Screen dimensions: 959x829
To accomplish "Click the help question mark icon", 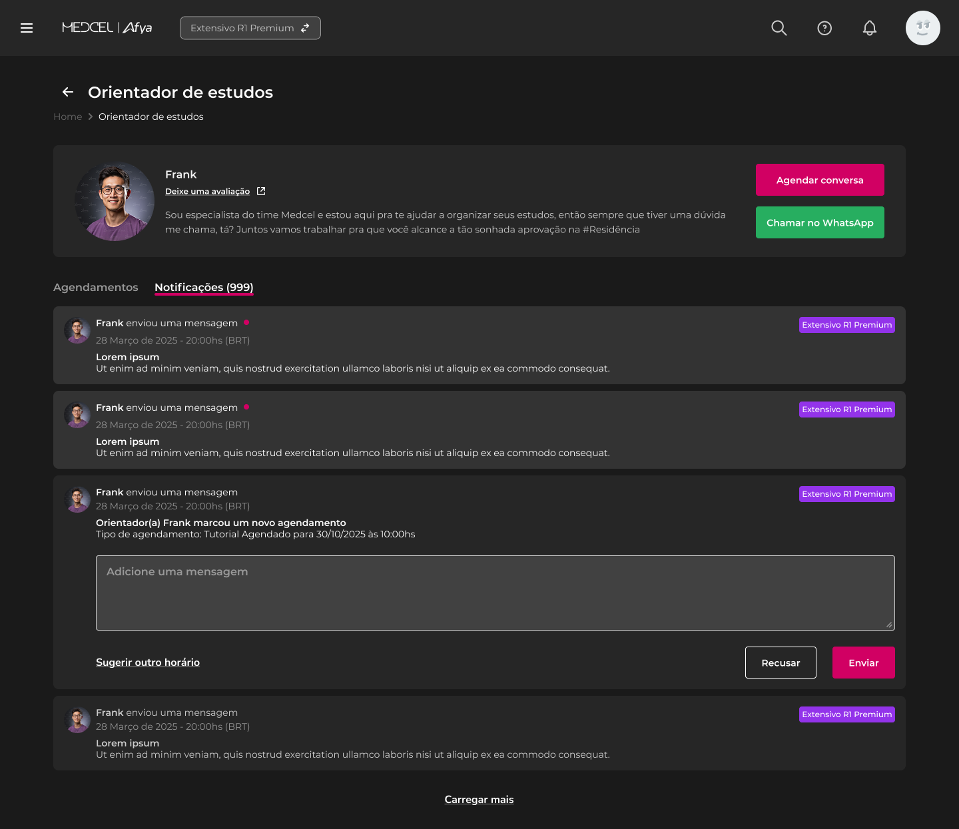I will click(824, 28).
